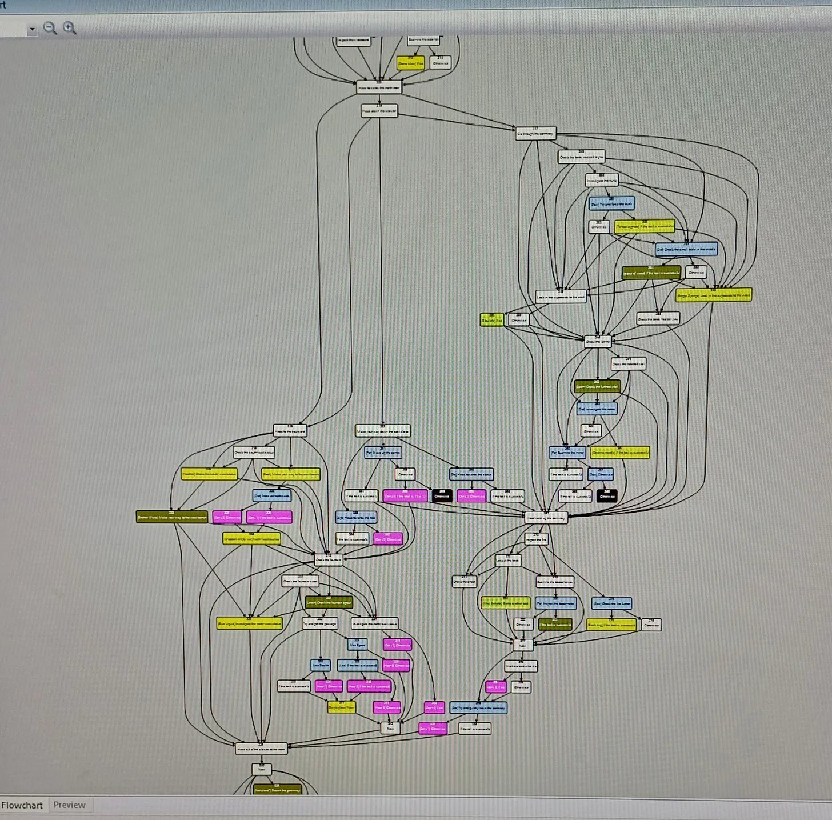Viewport: 832px width, 820px height.
Task: Select the blue 'Check the far lantern' node
Action: pos(612,603)
